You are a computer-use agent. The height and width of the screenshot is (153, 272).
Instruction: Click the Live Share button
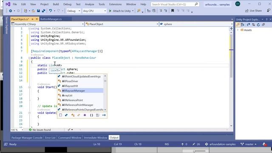[253, 11]
